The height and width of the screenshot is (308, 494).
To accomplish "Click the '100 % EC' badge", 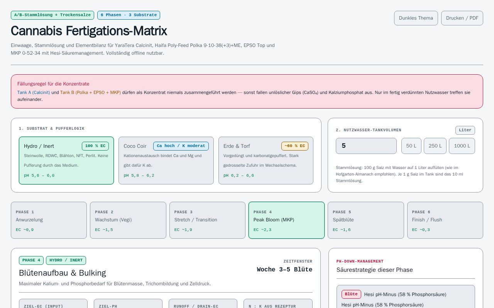I will click(x=95, y=146).
